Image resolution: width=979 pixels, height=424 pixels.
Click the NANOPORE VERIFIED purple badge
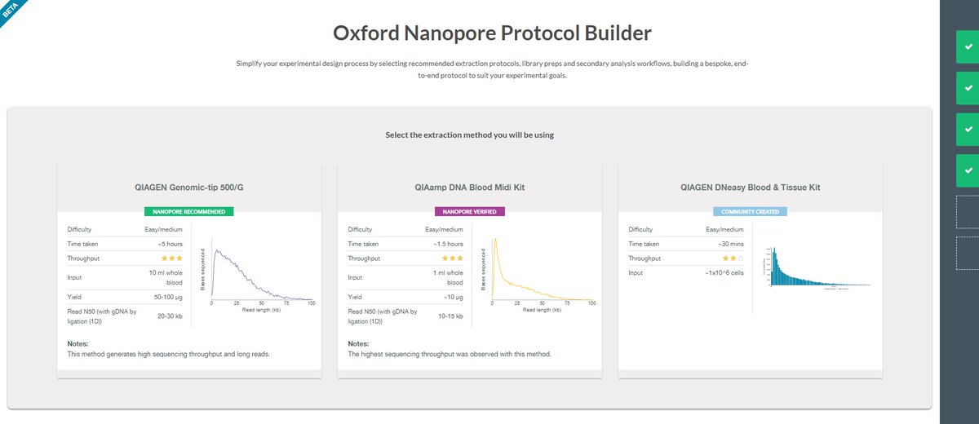click(469, 212)
